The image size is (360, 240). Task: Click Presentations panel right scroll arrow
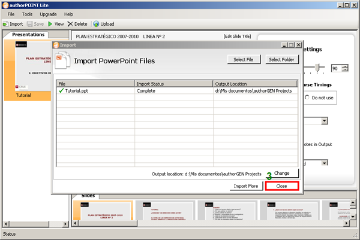[65, 224]
